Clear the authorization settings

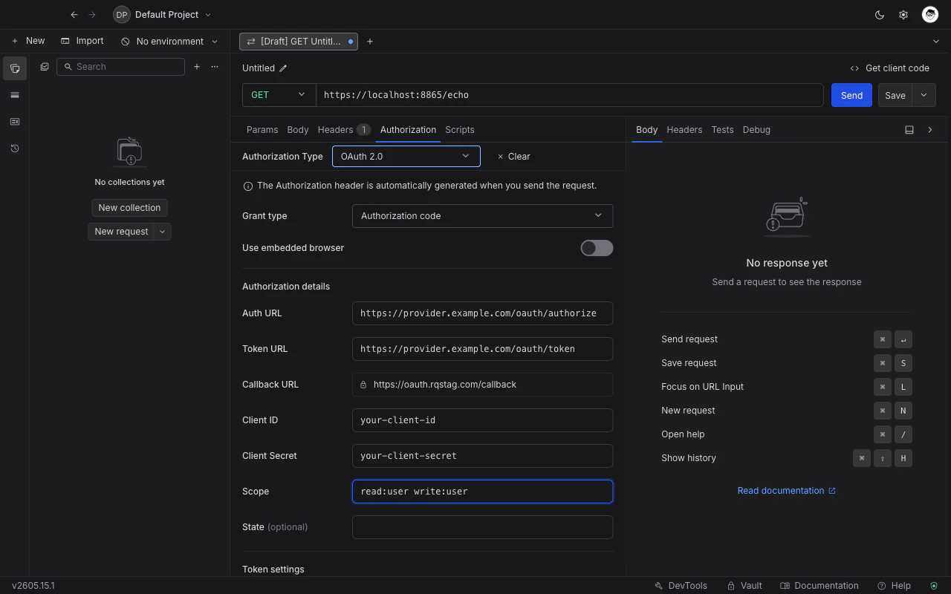click(513, 157)
